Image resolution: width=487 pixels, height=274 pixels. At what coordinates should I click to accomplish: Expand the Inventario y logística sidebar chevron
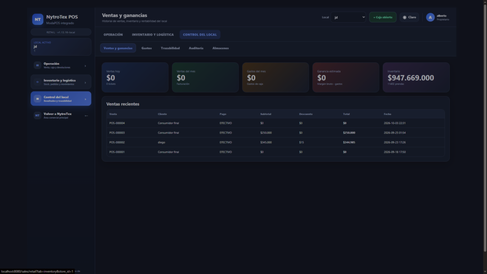pyautogui.click(x=86, y=83)
